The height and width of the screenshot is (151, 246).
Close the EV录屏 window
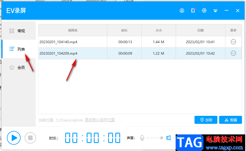coord(237,11)
